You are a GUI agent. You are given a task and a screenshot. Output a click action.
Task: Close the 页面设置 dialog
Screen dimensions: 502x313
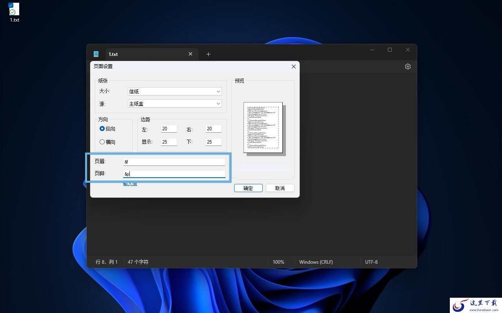(x=293, y=67)
